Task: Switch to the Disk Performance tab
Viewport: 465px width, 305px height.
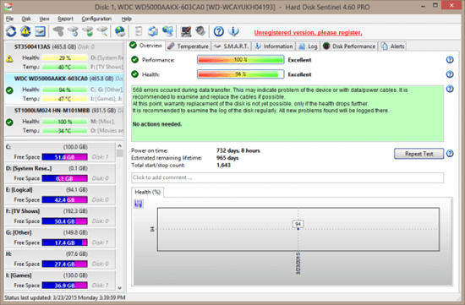Action: [349, 46]
